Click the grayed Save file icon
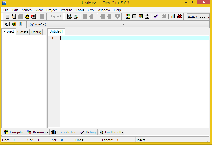Viewport: 212px width, 145px height. 20,16
